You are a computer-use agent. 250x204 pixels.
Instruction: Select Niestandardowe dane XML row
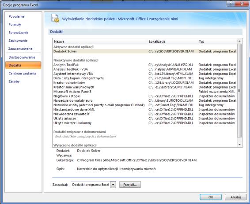(145, 110)
